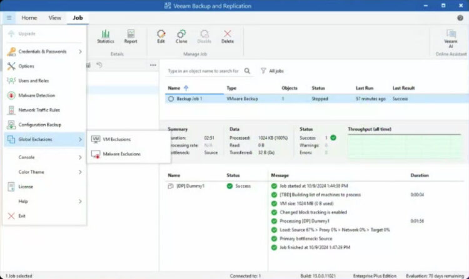Switch to the View tab
This screenshot has width=469, height=279.
[x=55, y=18]
